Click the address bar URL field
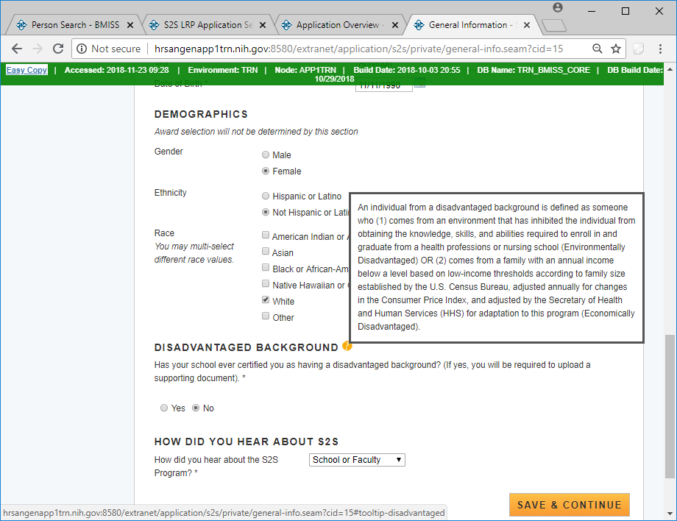The image size is (677, 521). coord(353,49)
